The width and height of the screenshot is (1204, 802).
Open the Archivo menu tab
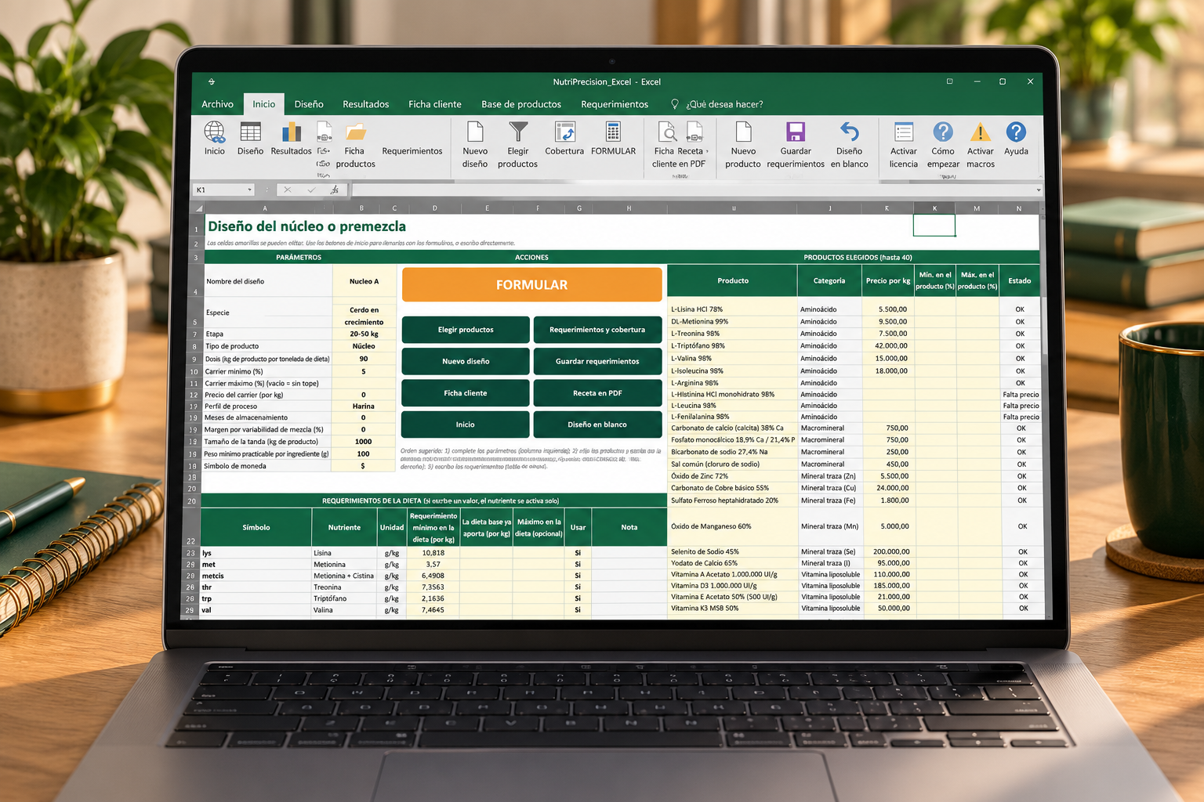[217, 104]
